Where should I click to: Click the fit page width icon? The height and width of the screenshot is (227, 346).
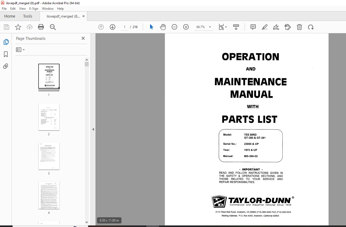click(221, 27)
